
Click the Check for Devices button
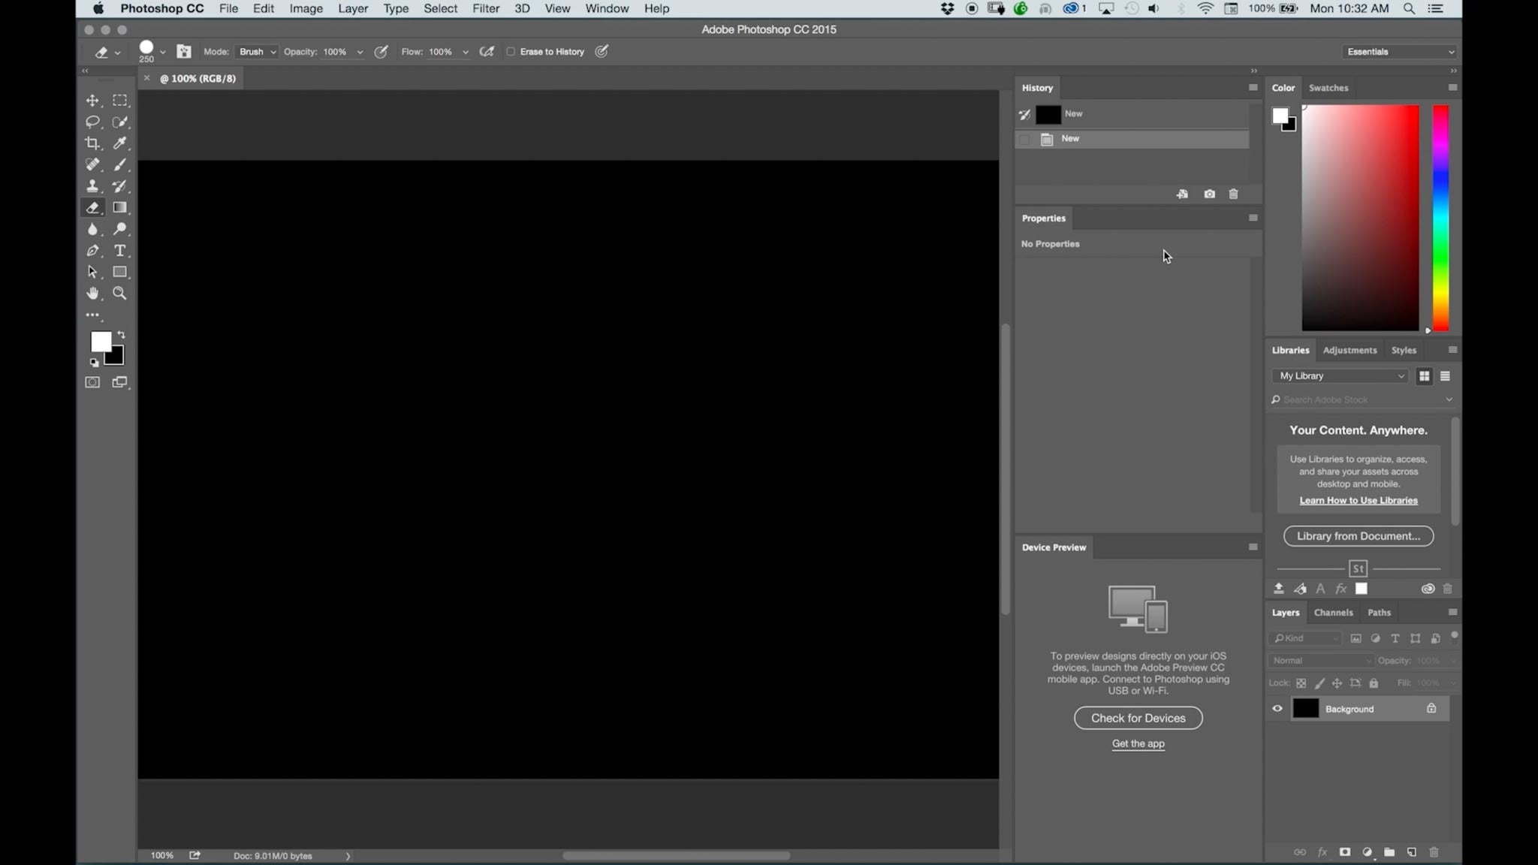1137,718
